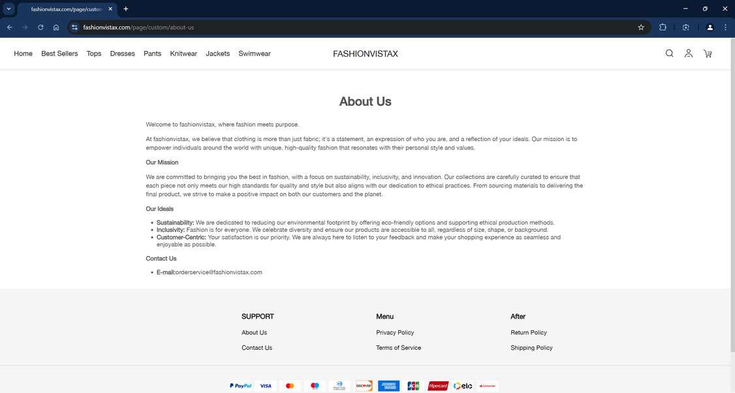Click the browser home icon
The image size is (735, 393).
click(55, 27)
